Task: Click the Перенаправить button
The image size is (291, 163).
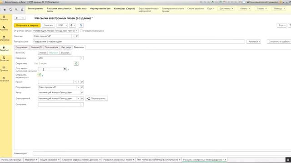Action: pyautogui.click(x=96, y=99)
